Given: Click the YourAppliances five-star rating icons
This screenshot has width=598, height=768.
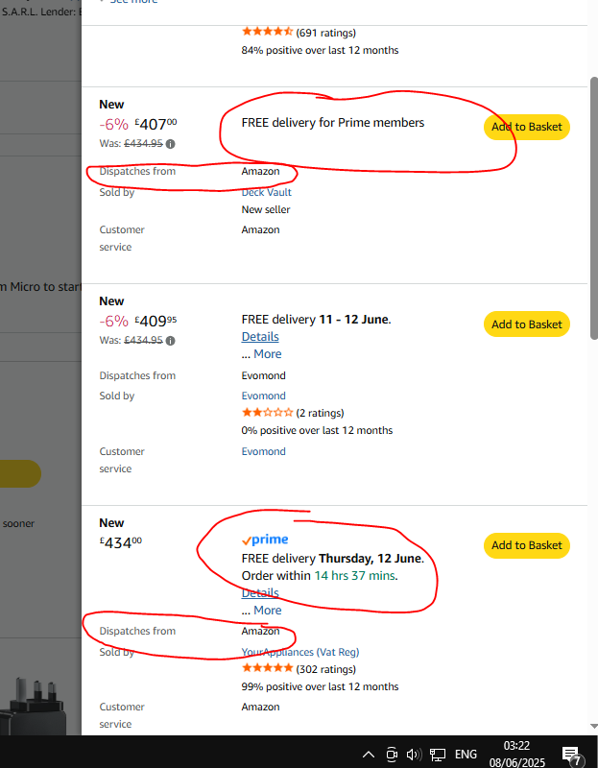Looking at the screenshot, I should pos(268,668).
